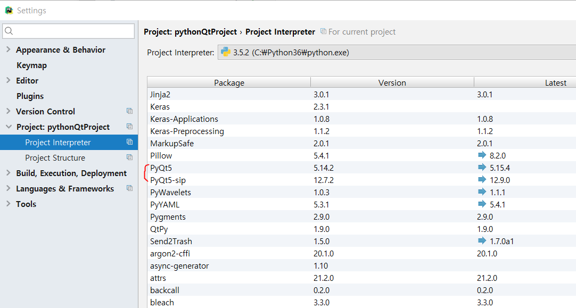
Task: Click upgrade arrow icon for Send2Trash 1.7.0a1
Action: (482, 240)
